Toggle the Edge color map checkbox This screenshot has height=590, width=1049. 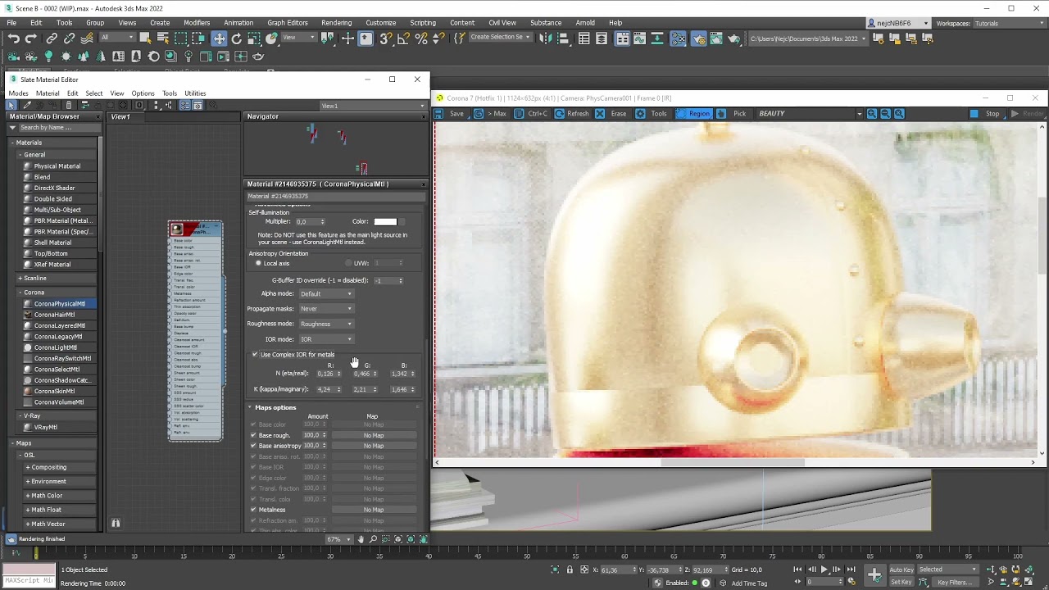253,478
